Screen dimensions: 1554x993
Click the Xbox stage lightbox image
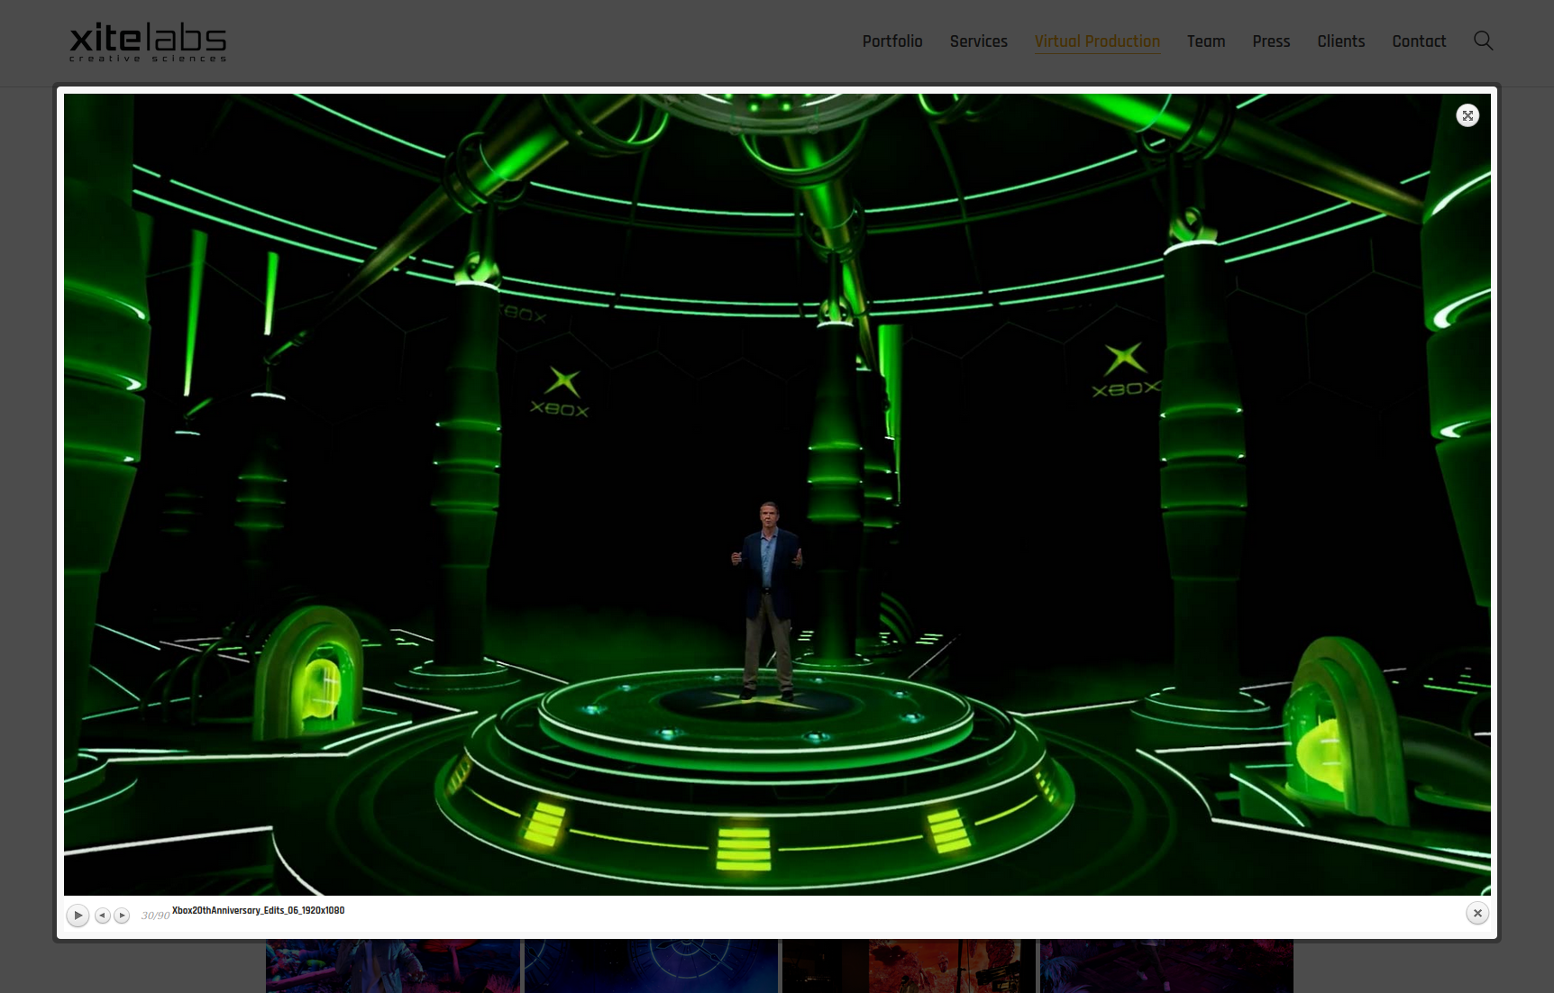[x=777, y=494]
